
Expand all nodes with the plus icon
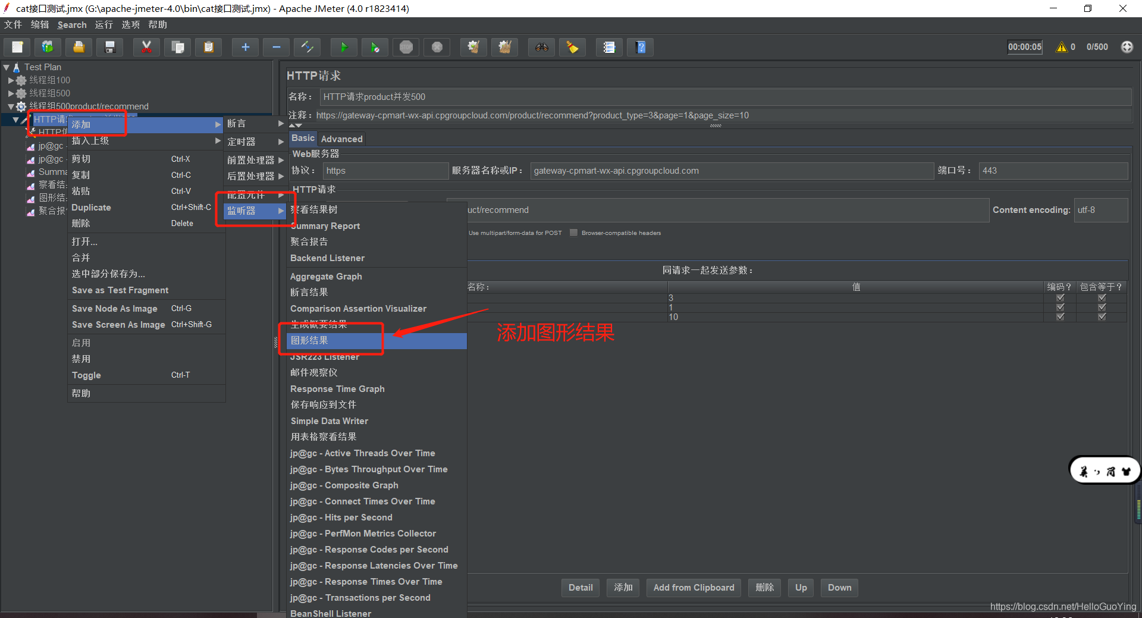(x=245, y=47)
